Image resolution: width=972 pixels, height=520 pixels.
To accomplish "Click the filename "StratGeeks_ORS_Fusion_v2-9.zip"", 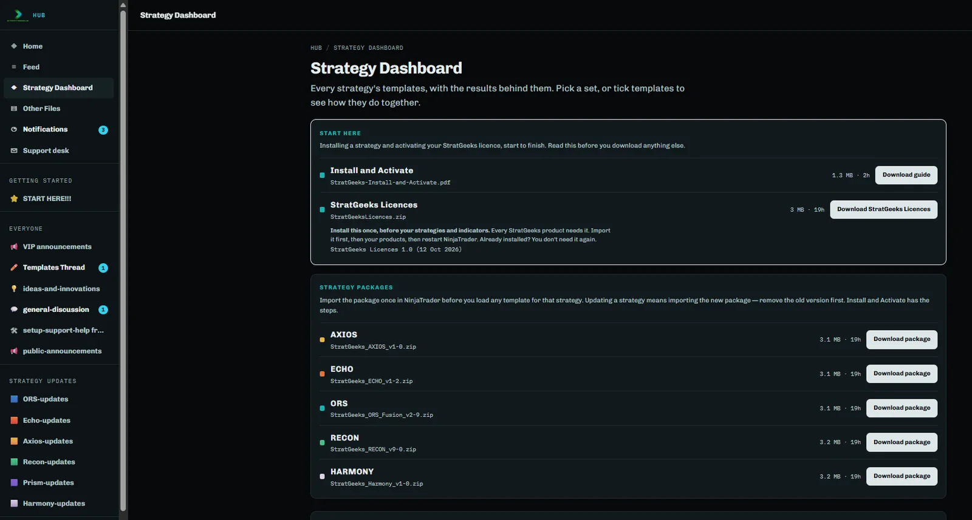I will click(x=382, y=416).
